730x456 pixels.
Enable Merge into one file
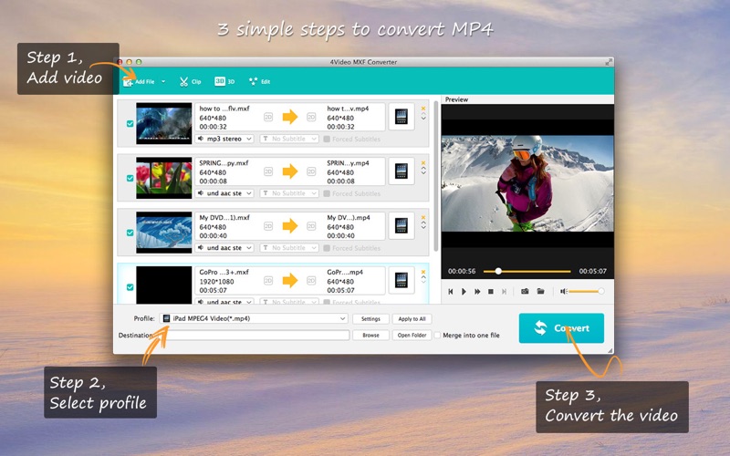tap(437, 335)
